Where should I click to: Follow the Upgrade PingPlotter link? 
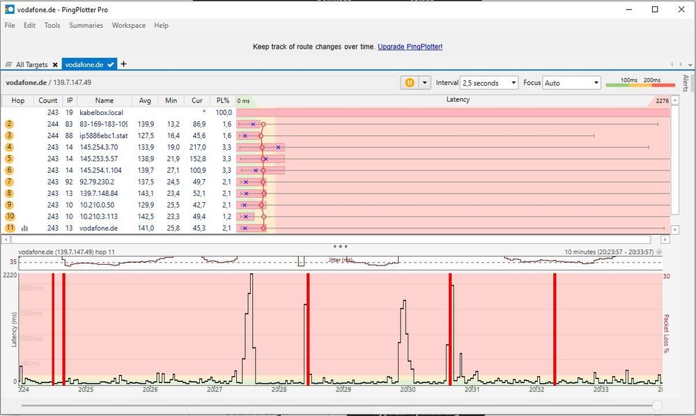tap(410, 47)
